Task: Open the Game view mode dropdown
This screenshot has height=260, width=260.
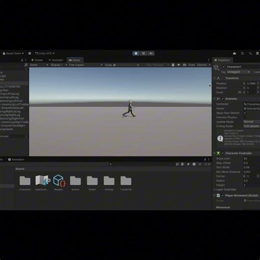Action: point(39,65)
